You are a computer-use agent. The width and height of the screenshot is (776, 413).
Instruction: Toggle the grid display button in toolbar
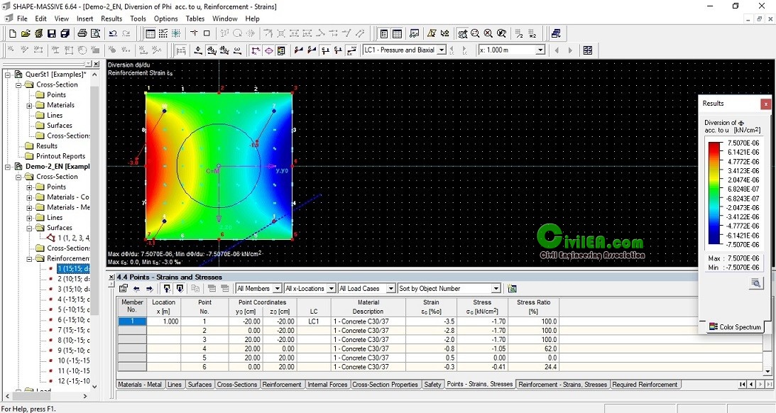151,33
